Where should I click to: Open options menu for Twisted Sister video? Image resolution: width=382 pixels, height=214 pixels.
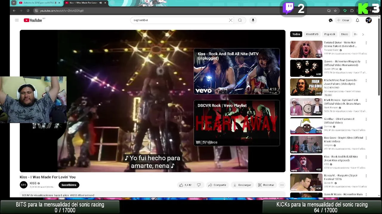click(x=366, y=43)
